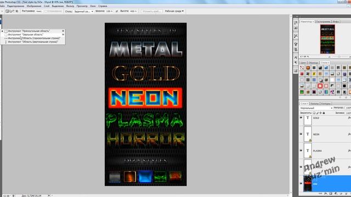351x197 pixels.
Task: Click the Уточнить край button
Action: [x=151, y=11]
